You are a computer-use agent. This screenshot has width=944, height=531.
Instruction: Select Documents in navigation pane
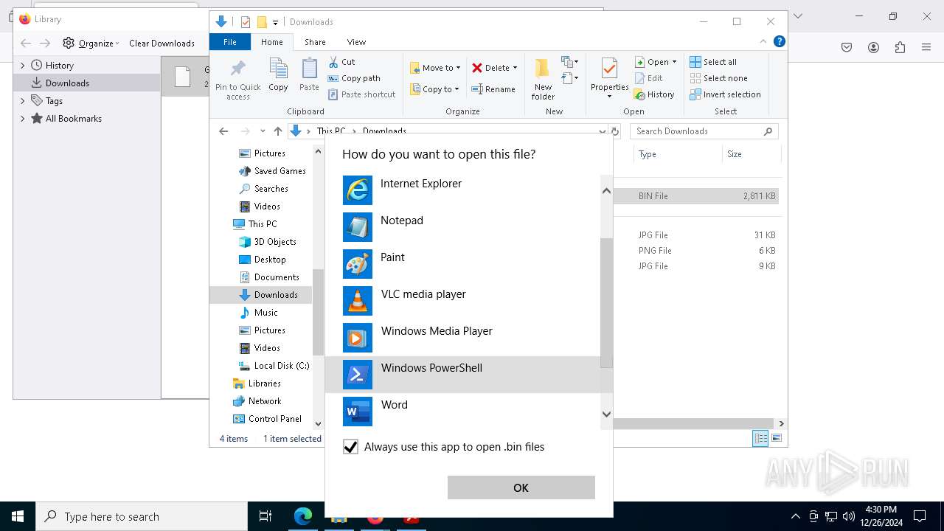click(x=269, y=277)
